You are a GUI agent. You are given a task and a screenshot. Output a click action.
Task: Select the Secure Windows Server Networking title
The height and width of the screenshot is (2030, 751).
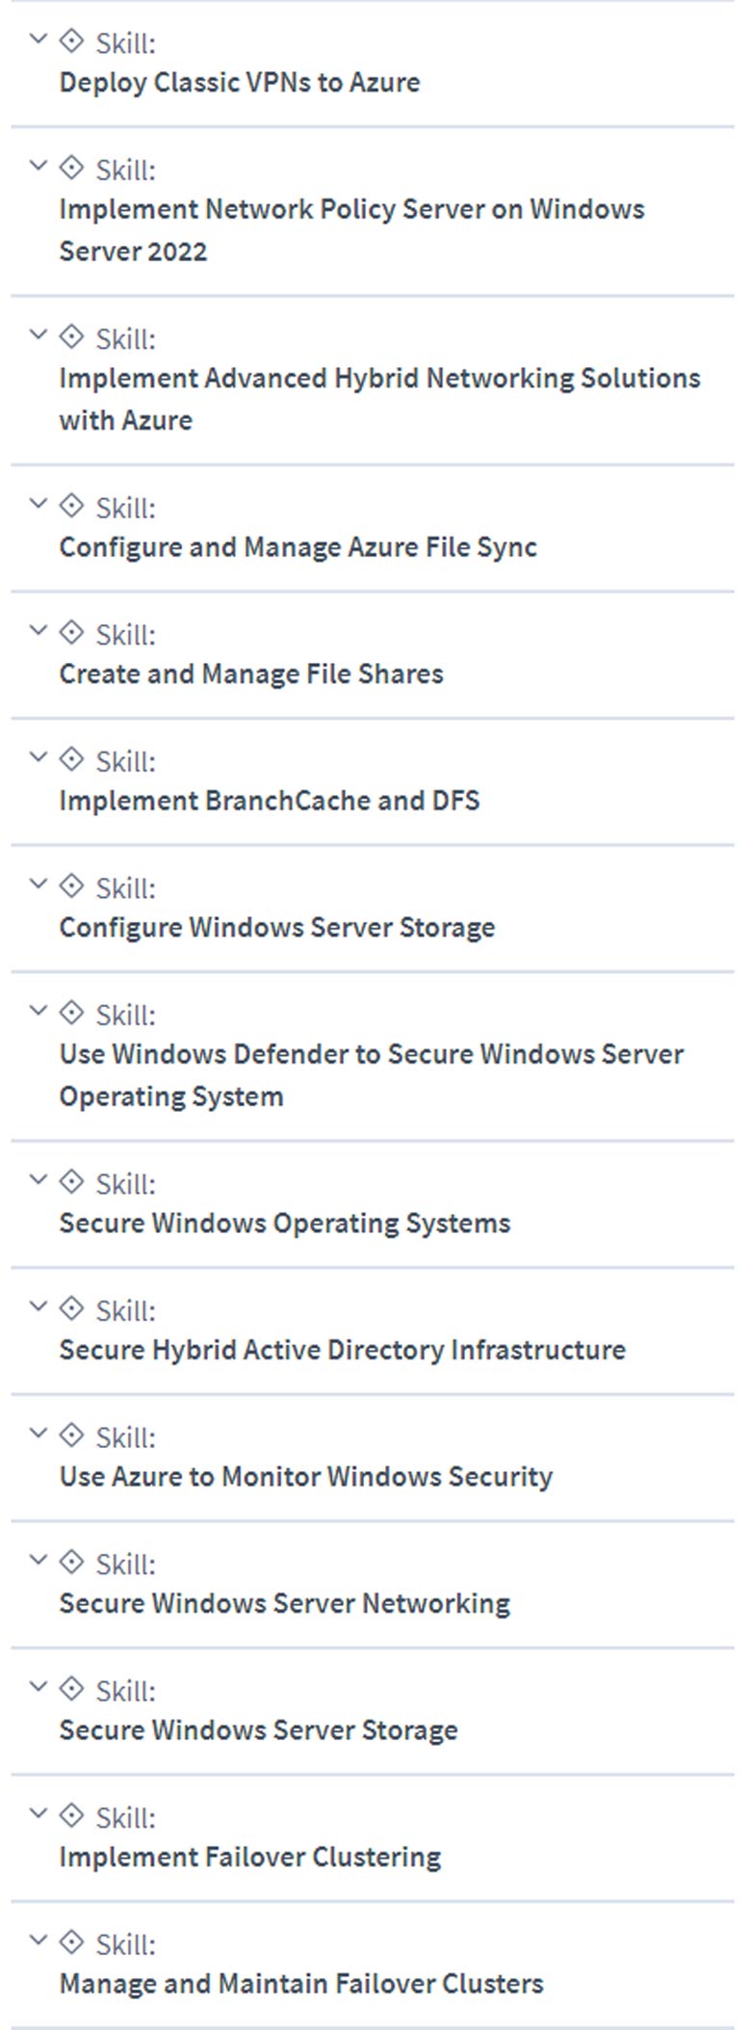284,1603
